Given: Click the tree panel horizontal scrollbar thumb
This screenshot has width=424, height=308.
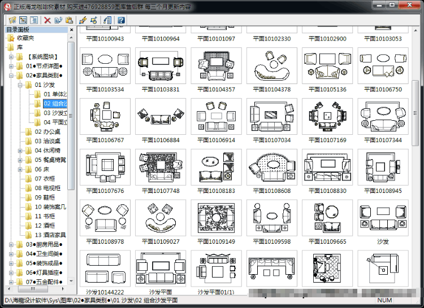Looking at the screenshot, I should click(x=33, y=289).
